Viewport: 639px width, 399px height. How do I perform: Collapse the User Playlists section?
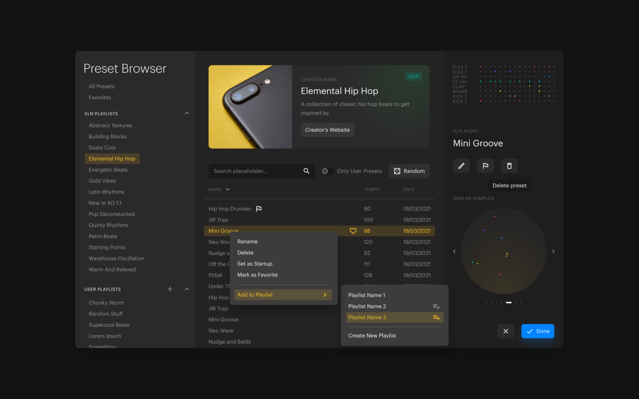coord(187,289)
